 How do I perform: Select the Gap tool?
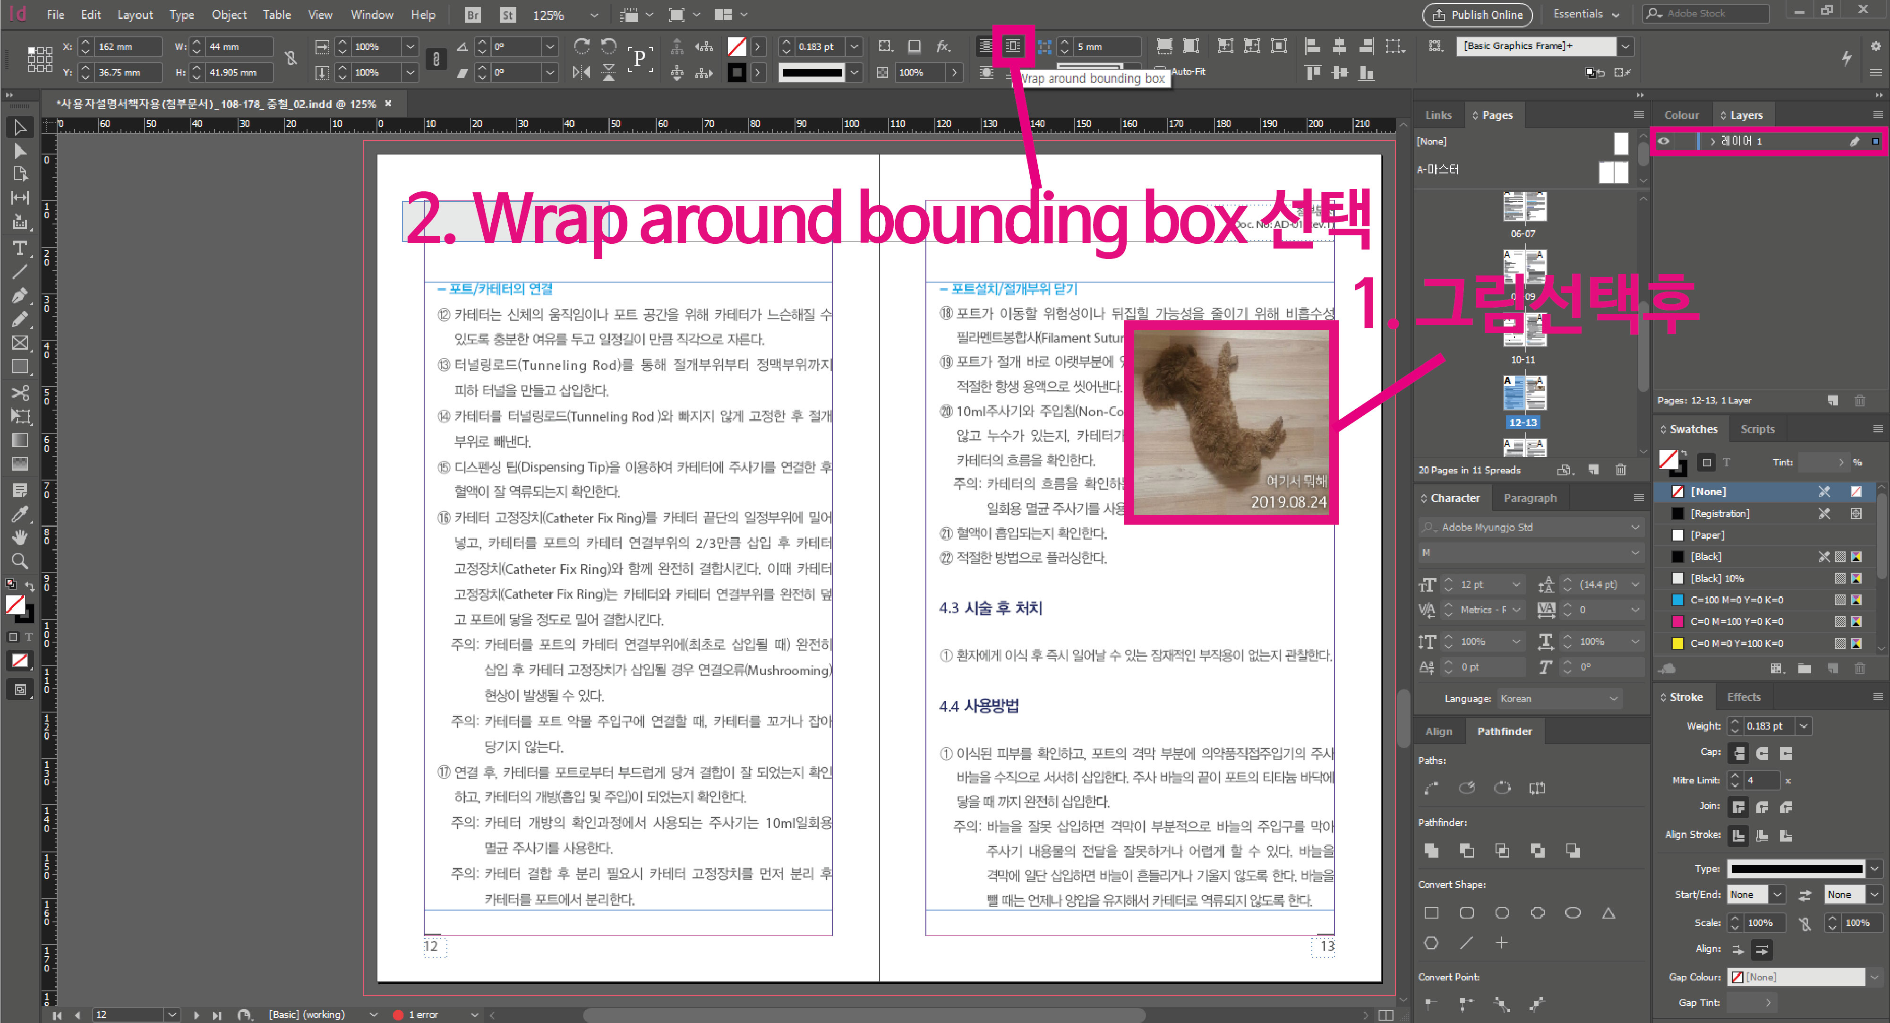[x=20, y=198]
